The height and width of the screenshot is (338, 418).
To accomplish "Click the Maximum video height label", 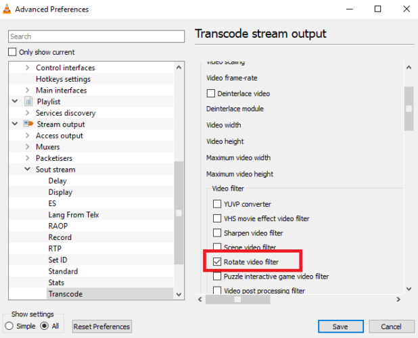I will 239,174.
